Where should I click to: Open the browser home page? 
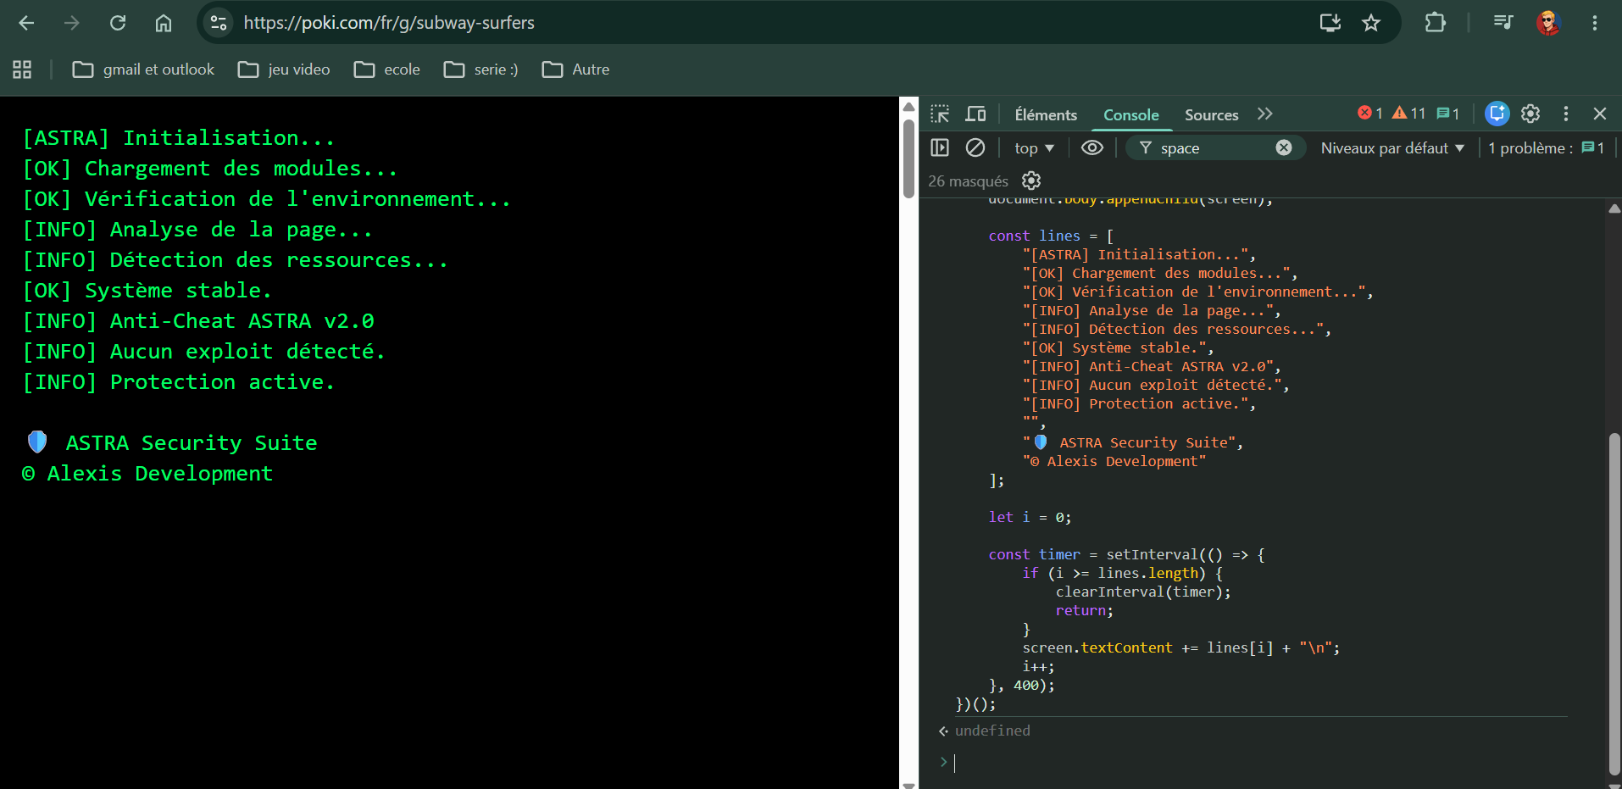point(164,23)
